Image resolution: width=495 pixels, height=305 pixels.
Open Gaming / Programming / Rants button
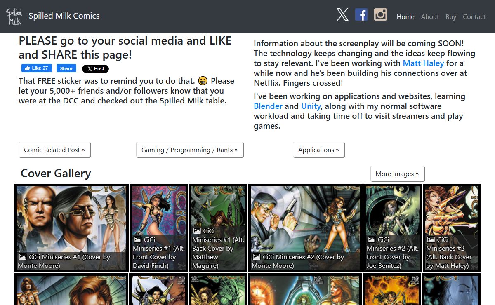click(x=190, y=150)
